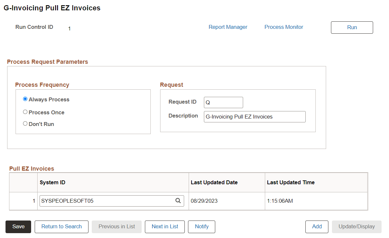Edit the Request ID field
The width and height of the screenshot is (389, 238).
[223, 102]
